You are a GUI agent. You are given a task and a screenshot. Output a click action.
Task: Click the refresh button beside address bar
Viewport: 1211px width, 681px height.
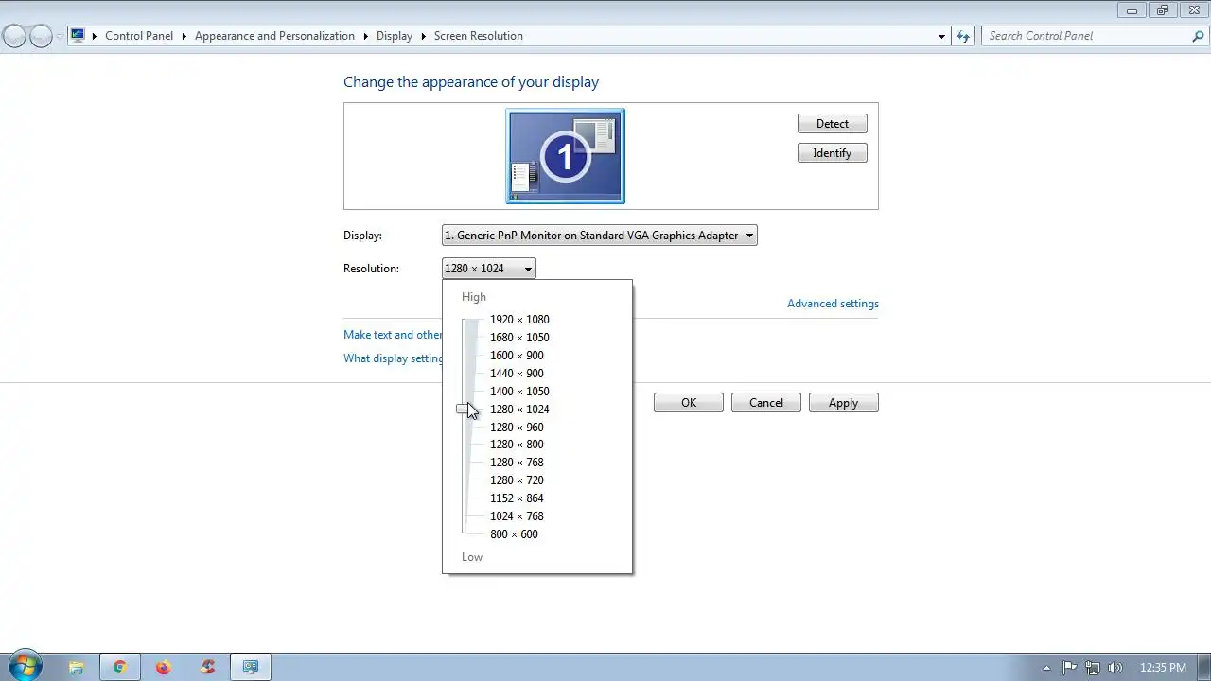(x=963, y=36)
